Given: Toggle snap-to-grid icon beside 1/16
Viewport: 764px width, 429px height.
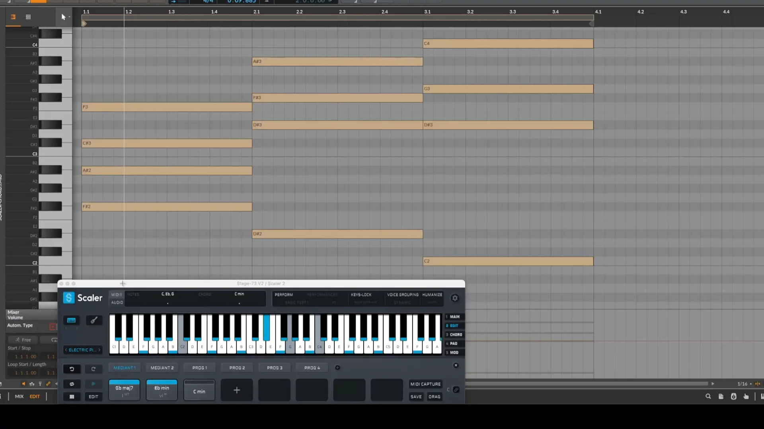Looking at the screenshot, I should click(758, 384).
